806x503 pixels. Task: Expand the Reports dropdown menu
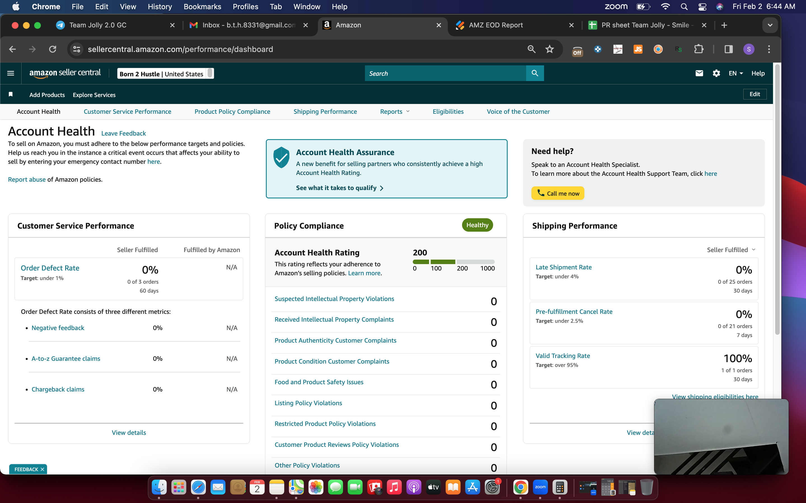395,111
